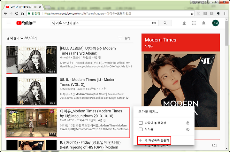Screen dimensions: 230x152
Task: Click Modern Times album card title
Action: point(160,40)
